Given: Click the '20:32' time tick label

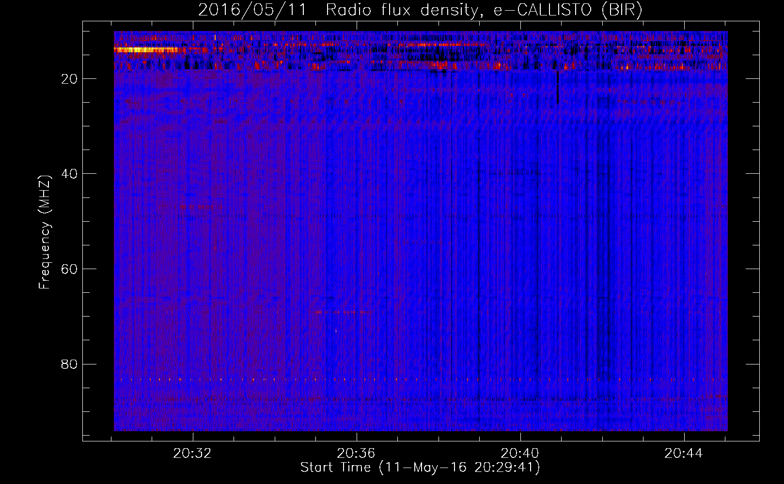Looking at the screenshot, I should pyautogui.click(x=193, y=454).
